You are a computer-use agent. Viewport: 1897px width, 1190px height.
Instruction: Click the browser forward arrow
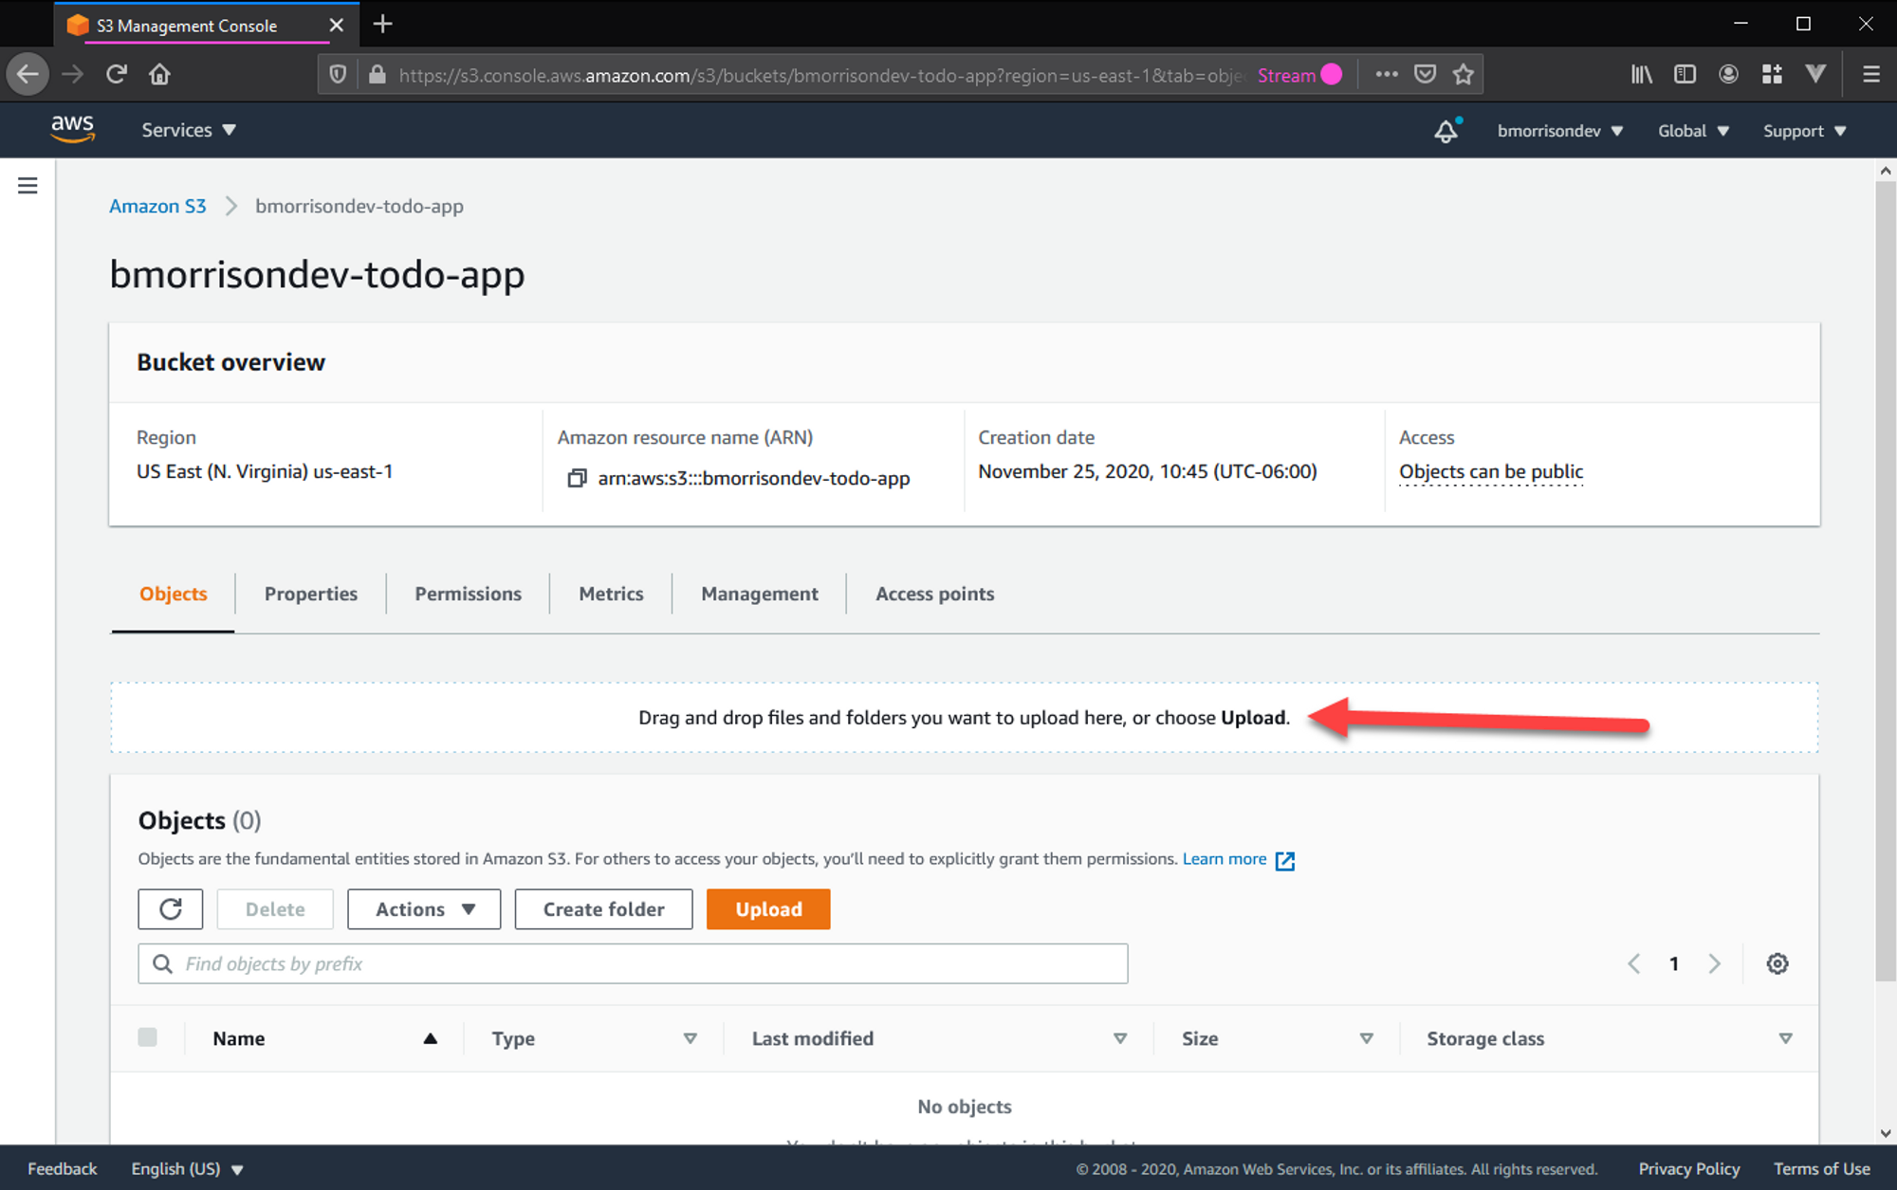73,74
